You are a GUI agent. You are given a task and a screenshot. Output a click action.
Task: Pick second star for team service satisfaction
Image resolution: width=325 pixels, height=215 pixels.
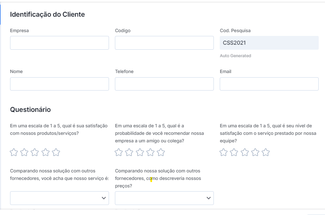pyautogui.click(x=234, y=152)
